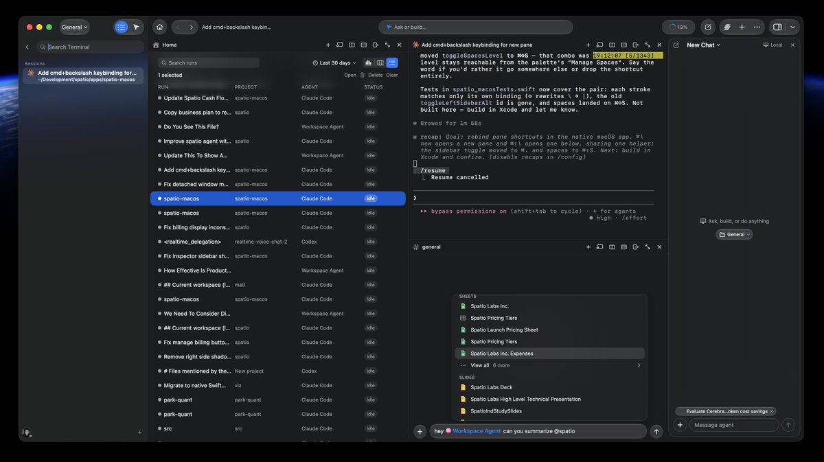Screen dimensions: 824x462
Task: Sort by the PROJECT column header
Action: 246,87
